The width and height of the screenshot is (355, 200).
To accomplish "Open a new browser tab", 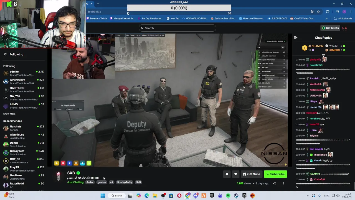I will [x=98, y=4].
